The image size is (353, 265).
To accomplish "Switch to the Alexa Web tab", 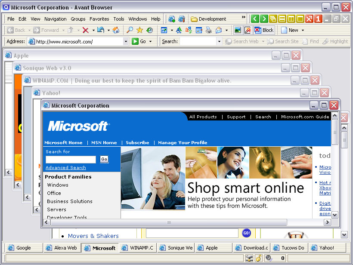I will [x=62, y=248].
